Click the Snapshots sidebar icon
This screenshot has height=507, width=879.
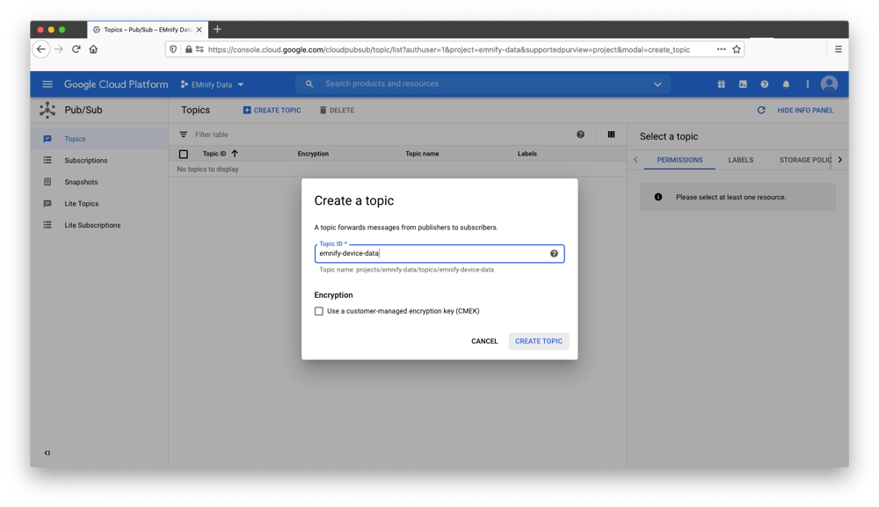coord(47,182)
